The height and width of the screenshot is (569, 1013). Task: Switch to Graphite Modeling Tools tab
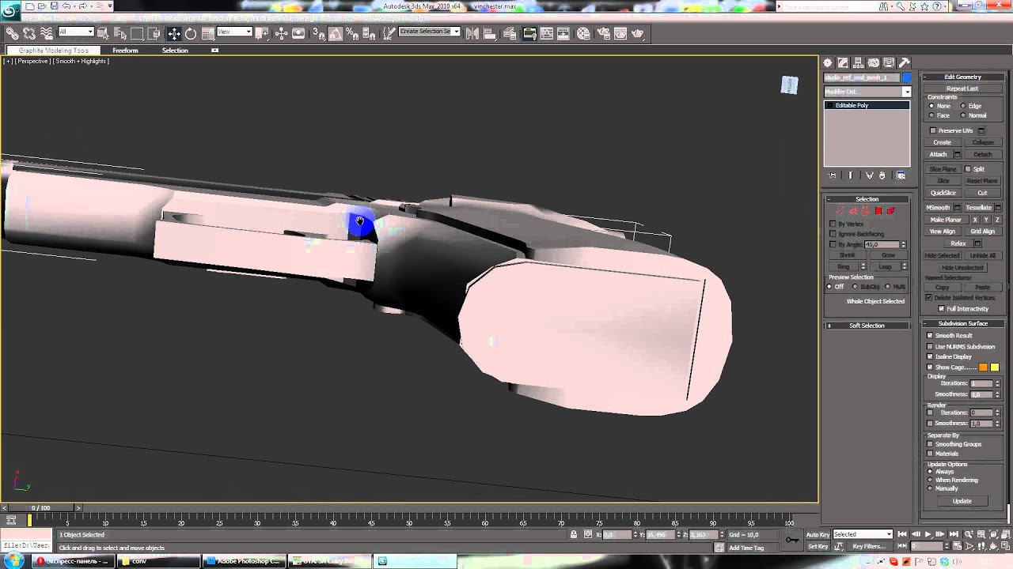[x=53, y=51]
